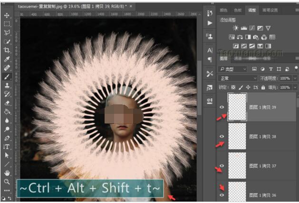Image resolution: width=299 pixels, height=203 pixels.
Task: Select the Zoom magnifier tool
Action: click(7, 182)
